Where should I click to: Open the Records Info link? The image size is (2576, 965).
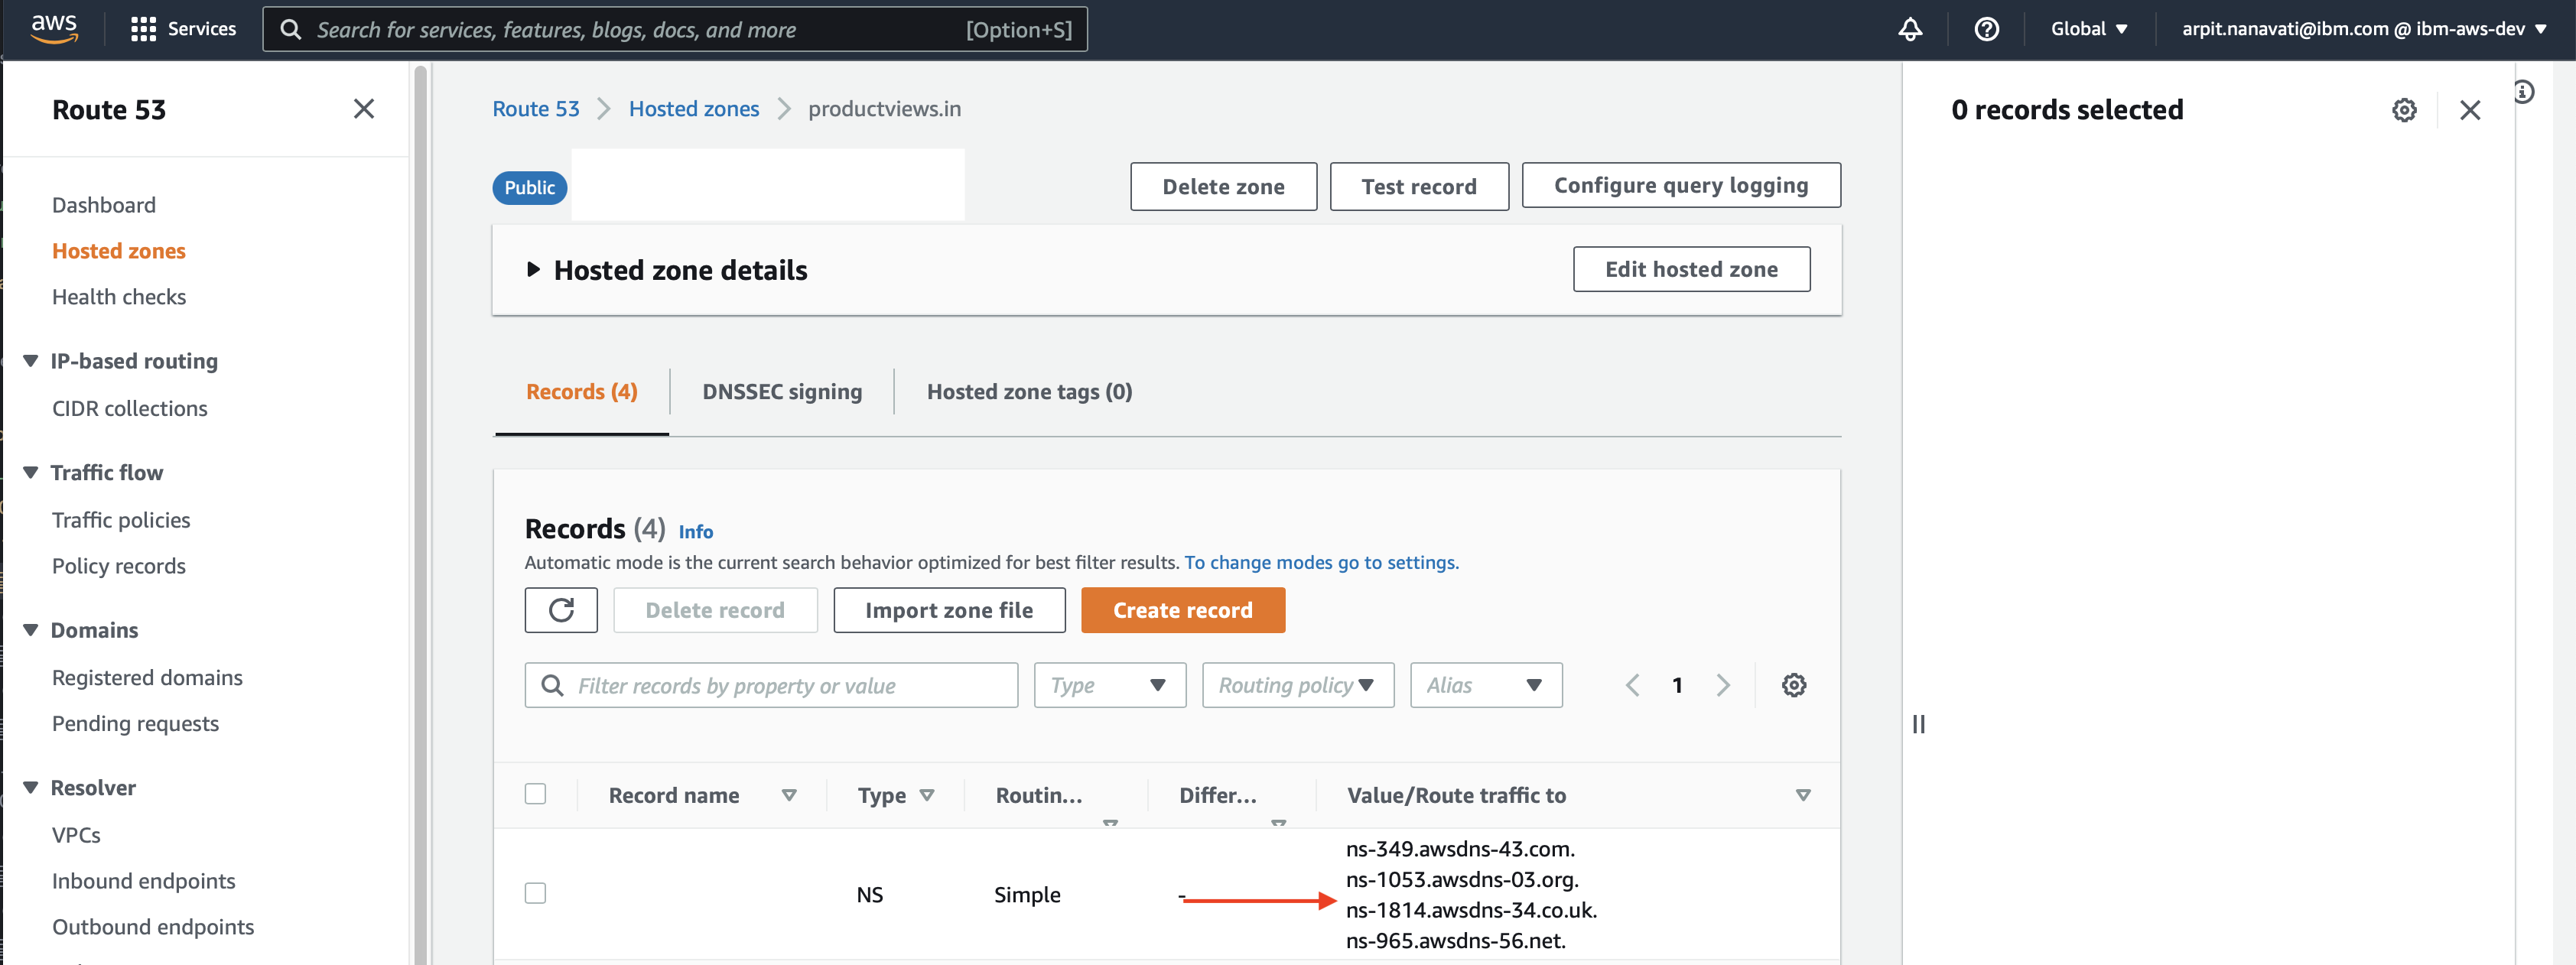[696, 532]
